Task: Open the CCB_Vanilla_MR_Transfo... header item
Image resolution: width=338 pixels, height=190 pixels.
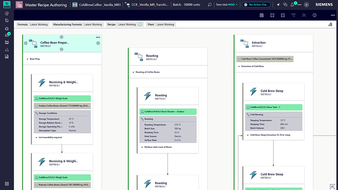Action: [147, 4]
